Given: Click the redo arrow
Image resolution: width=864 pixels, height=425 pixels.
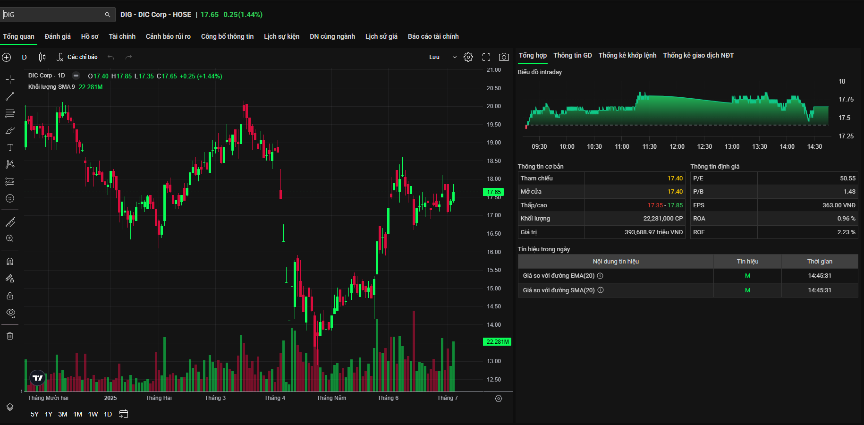Looking at the screenshot, I should click(128, 57).
